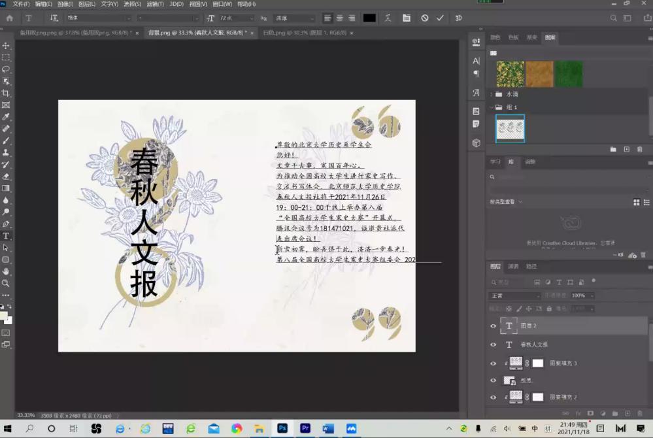Screen dimensions: 653x438
Task: Switch to the 渐变 panel tab
Action: point(532,37)
